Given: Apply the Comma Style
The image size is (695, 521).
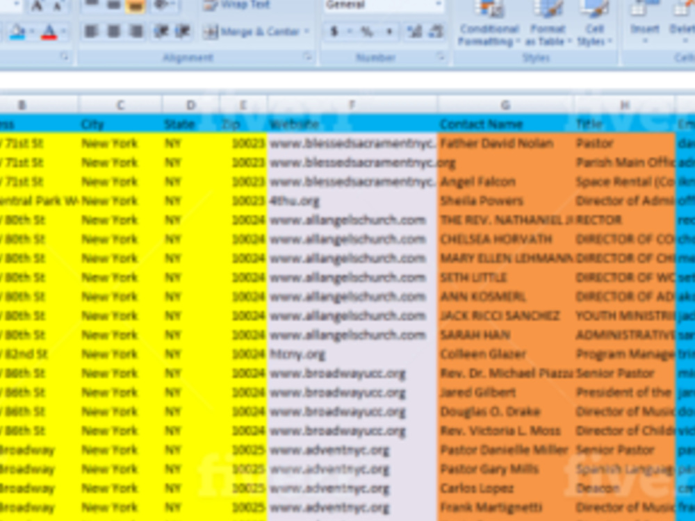Looking at the screenshot, I should click(390, 31).
